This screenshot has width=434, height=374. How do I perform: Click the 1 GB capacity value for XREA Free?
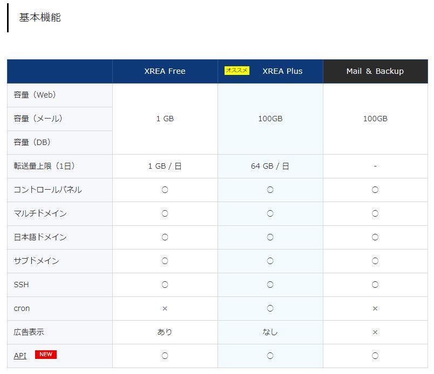(165, 119)
